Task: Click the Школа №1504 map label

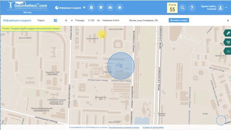Action: click(116, 29)
